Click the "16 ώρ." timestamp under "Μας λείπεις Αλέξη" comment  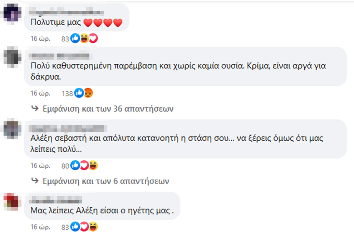[x=40, y=227]
